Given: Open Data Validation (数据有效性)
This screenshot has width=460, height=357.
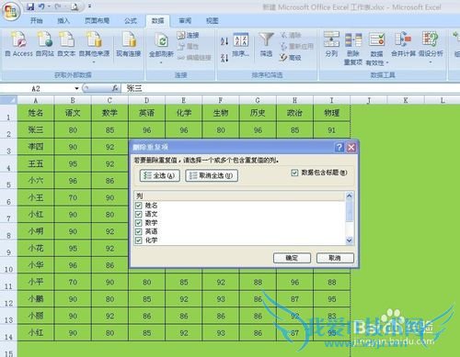Looking at the screenshot, I should pyautogui.click(x=376, y=49).
